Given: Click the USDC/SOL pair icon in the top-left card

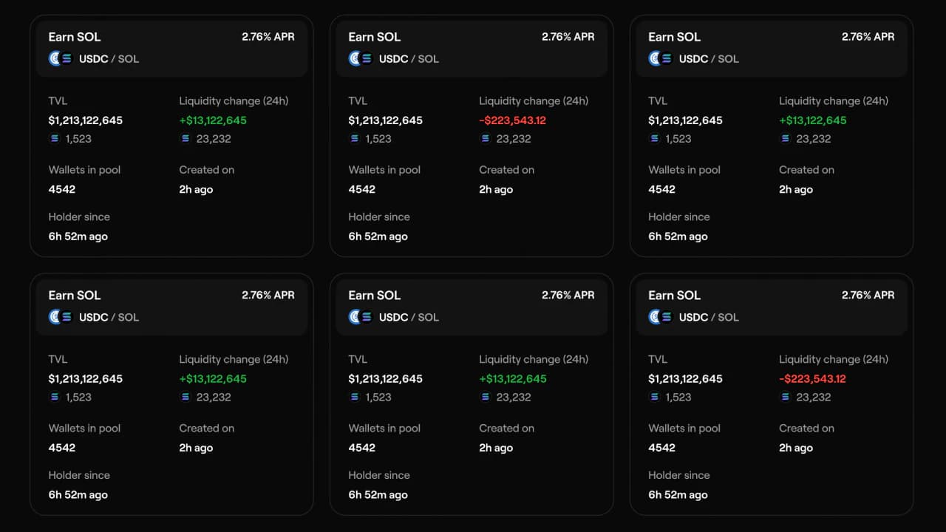Looking at the screenshot, I should pyautogui.click(x=61, y=58).
